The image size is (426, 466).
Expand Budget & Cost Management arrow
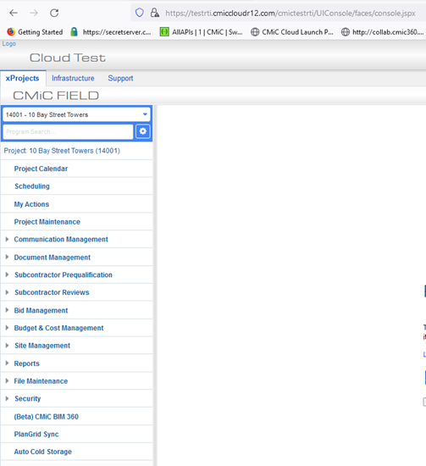pos(7,328)
